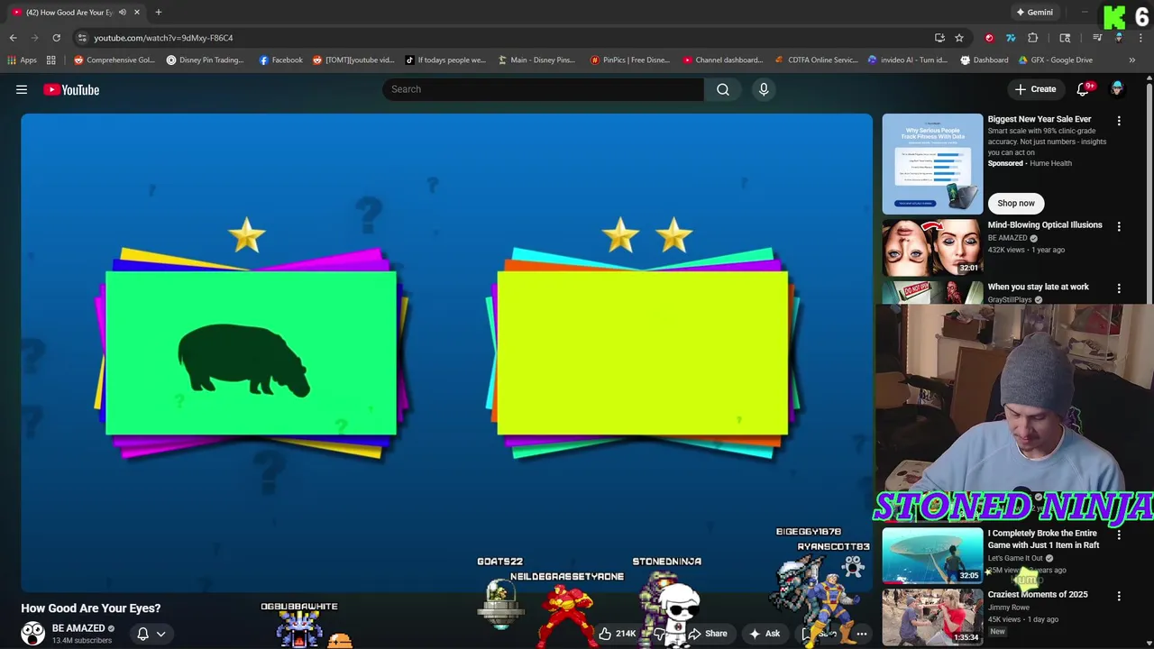Image resolution: width=1154 pixels, height=649 pixels.
Task: Open GFX - Google Drive bookmark
Action: (1055, 60)
